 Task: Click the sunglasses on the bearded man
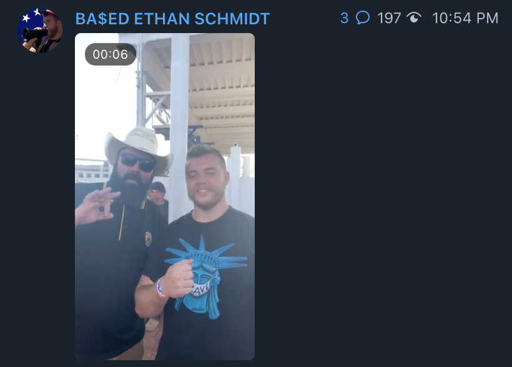click(137, 162)
